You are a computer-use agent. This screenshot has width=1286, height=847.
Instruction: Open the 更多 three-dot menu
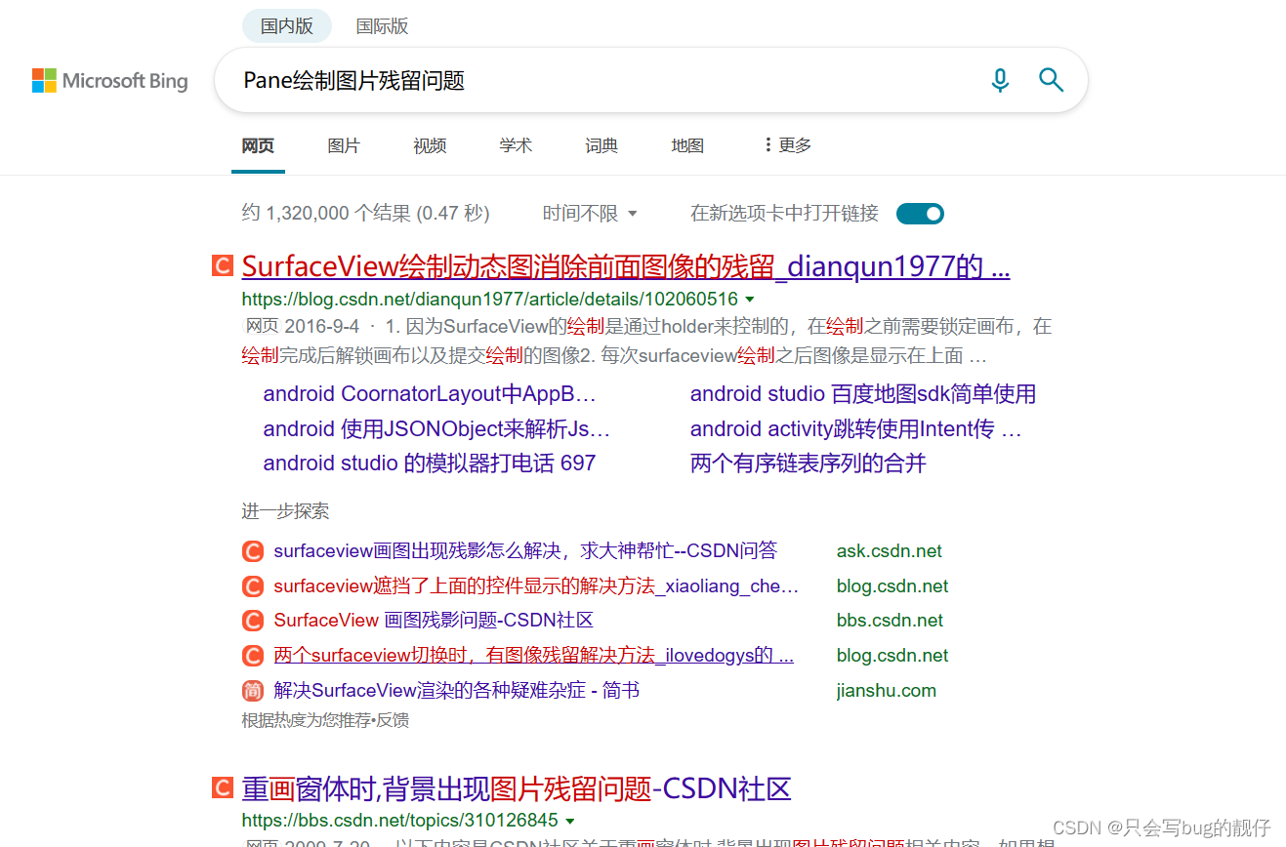(787, 145)
